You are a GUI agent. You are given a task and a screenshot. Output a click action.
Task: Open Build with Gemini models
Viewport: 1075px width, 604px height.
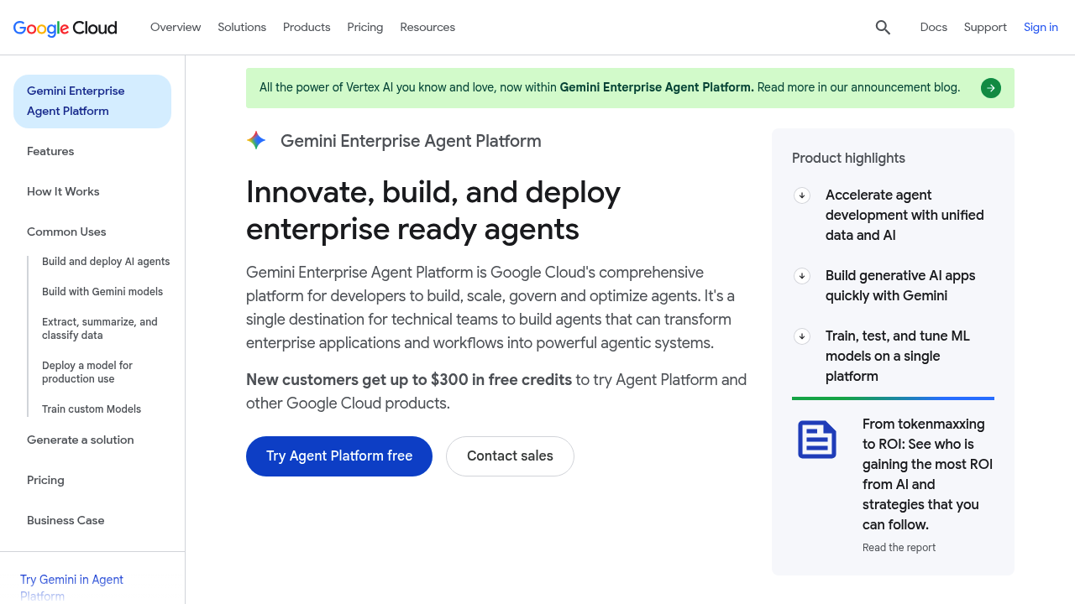click(x=102, y=292)
